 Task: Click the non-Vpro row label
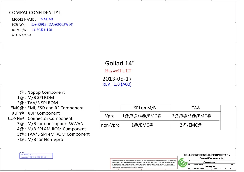pyautogui.click(x=110, y=125)
